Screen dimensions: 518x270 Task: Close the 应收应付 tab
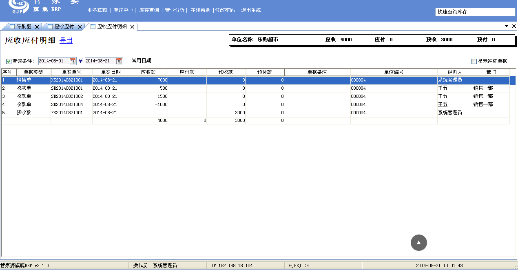80,27
